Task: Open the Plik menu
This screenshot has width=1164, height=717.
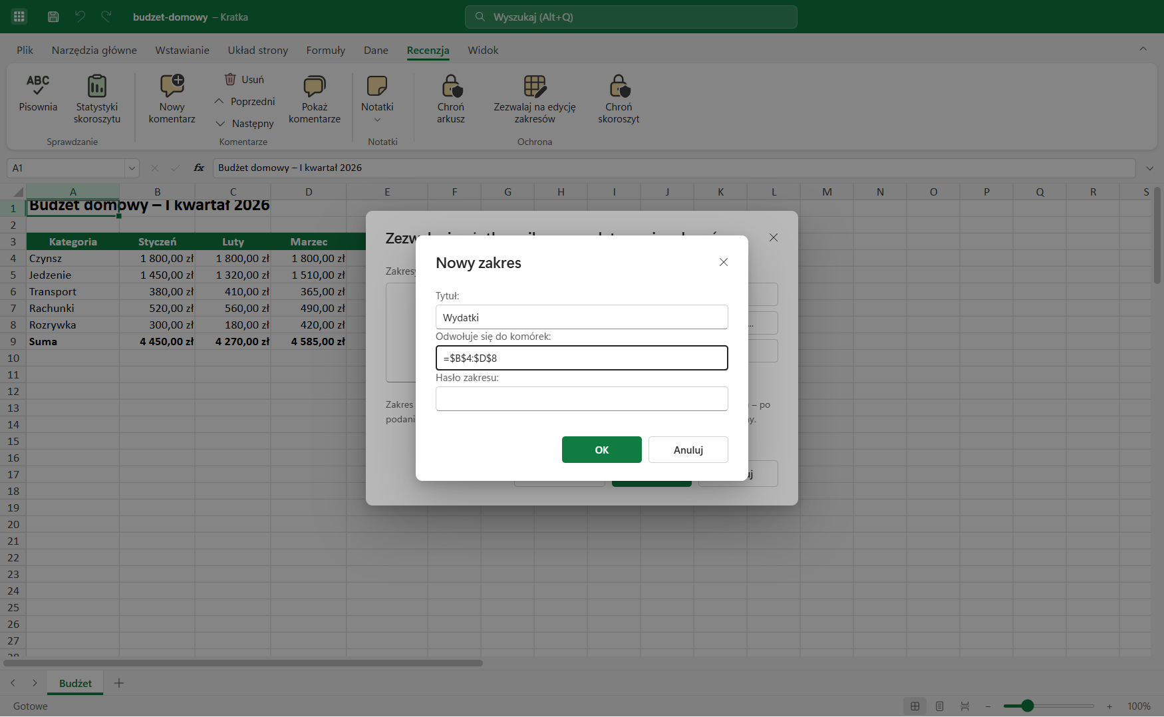Action: tap(25, 50)
